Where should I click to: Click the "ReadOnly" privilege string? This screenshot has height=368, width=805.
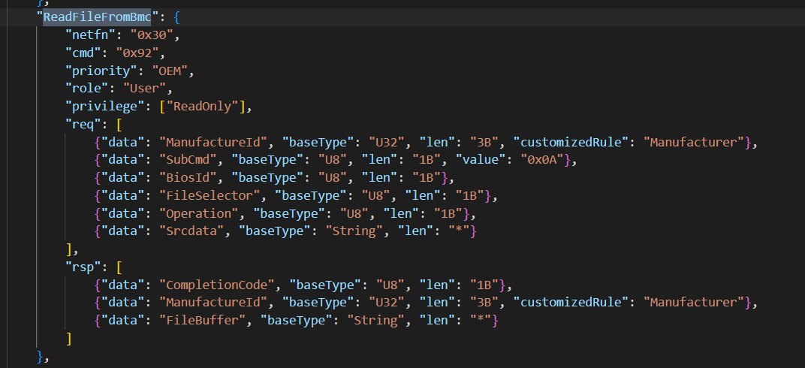tap(203, 107)
